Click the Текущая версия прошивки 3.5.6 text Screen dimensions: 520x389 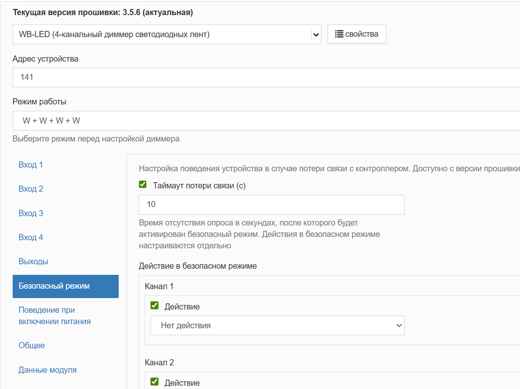pyautogui.click(x=103, y=12)
